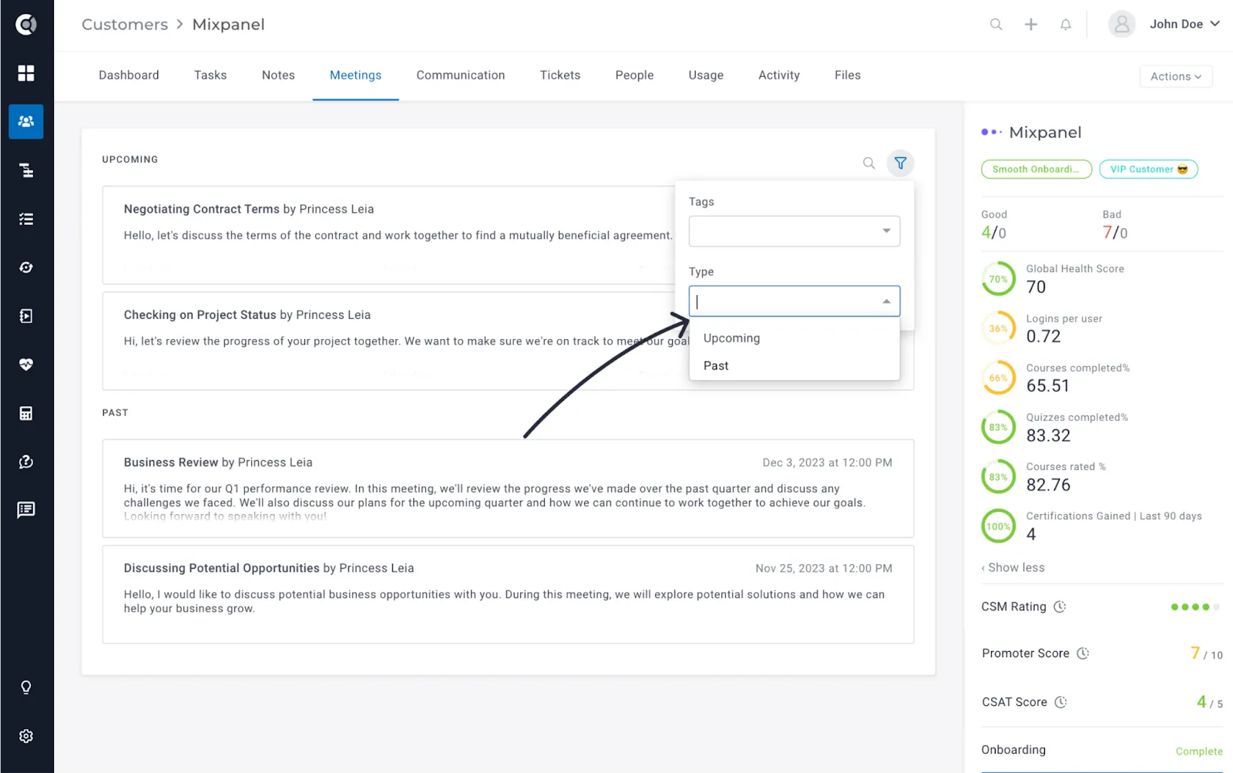This screenshot has width=1233, height=773.
Task: Open the Notes tab
Action: (x=278, y=76)
